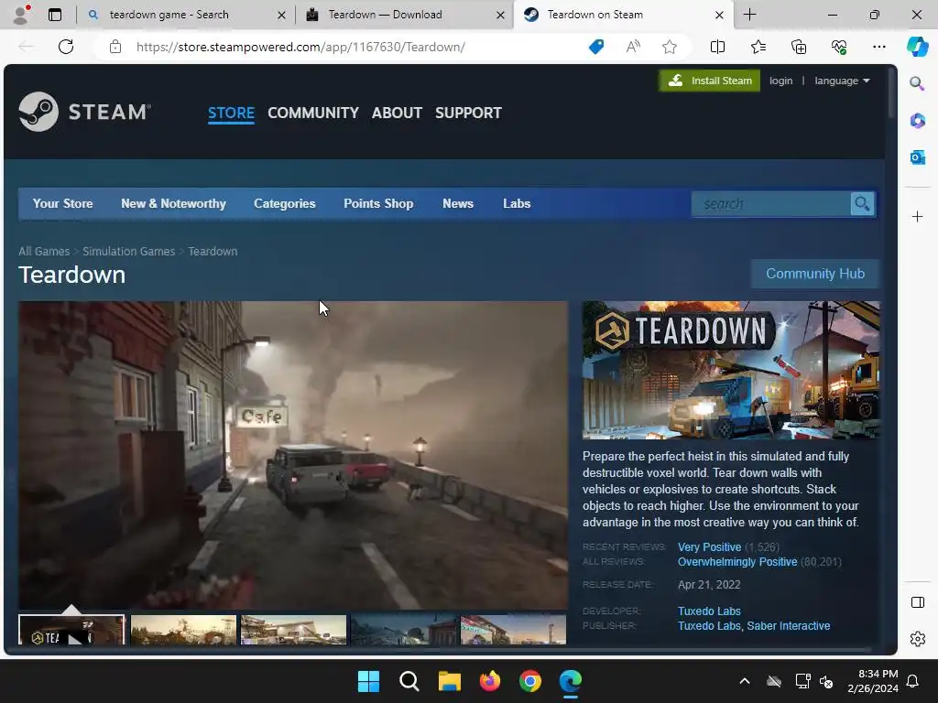The image size is (938, 703).
Task: View site information lock icon
Action: tap(115, 47)
